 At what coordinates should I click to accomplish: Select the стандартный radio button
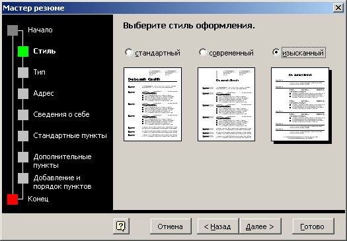coord(129,52)
